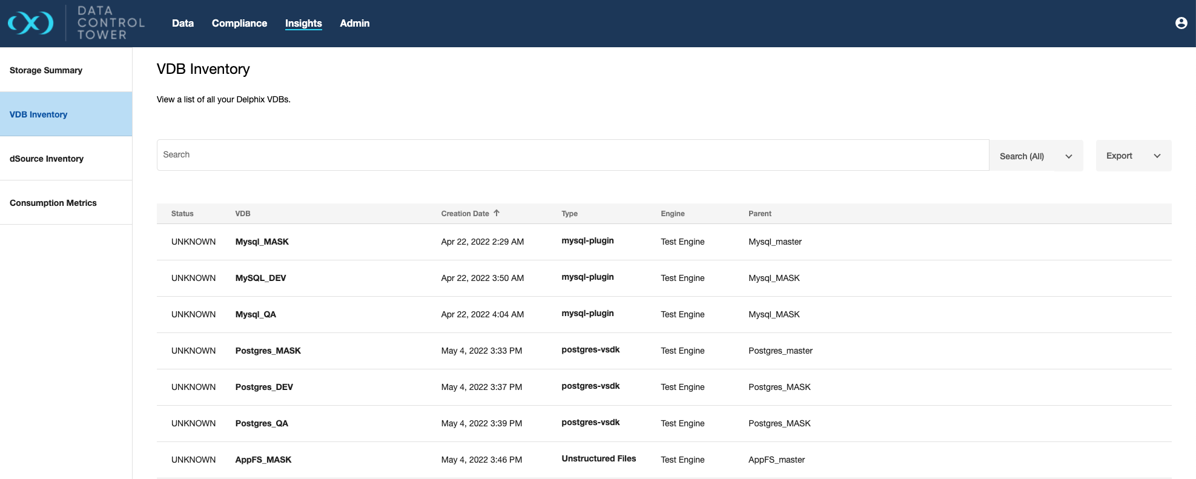Open the Mysql_MASK VDB link
1196x479 pixels.
pos(262,242)
